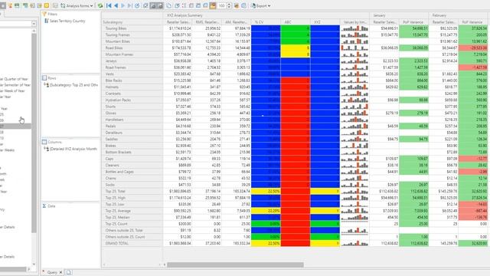The width and height of the screenshot is (490, 276).
Task: Click the orange funnel icon in the top toolbar
Action: [10, 5]
